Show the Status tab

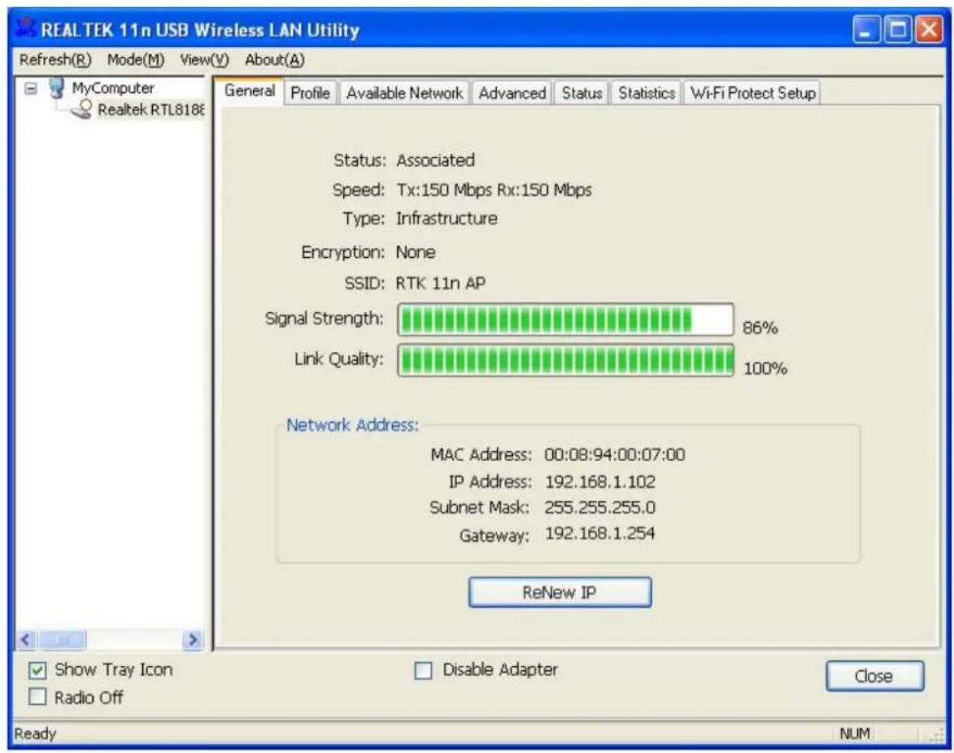pyautogui.click(x=582, y=93)
